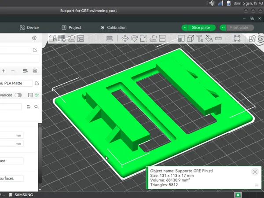Click the network signal tray icon
Image resolution: width=264 pixels, height=198 pixels.
[220, 3]
